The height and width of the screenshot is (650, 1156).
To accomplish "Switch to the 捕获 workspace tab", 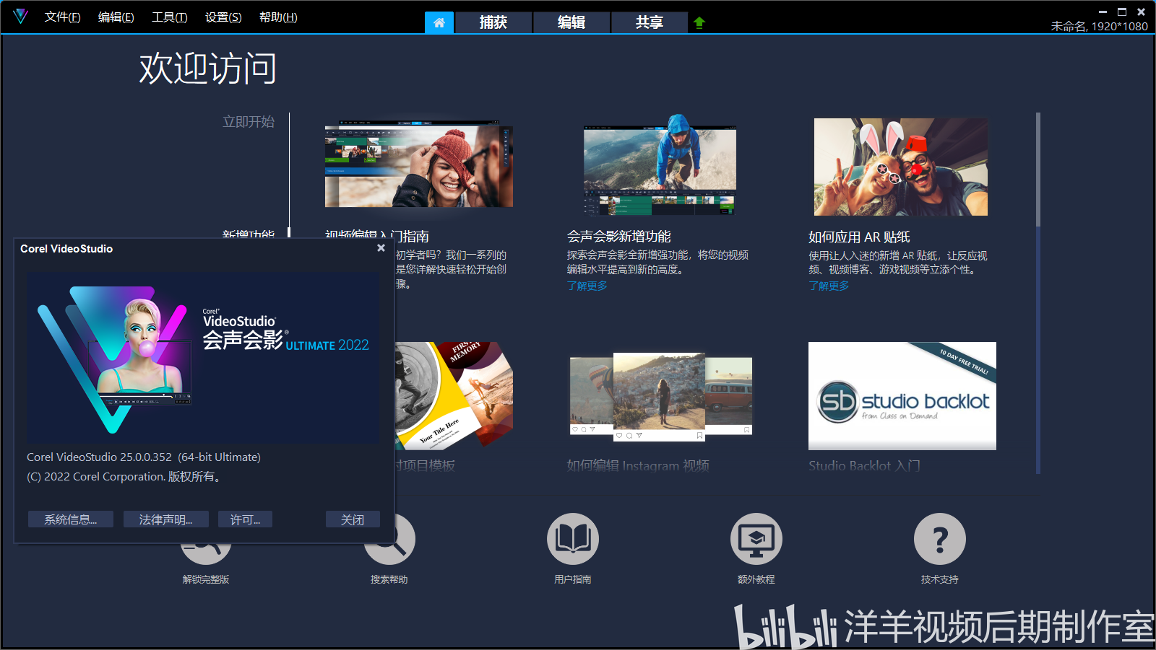I will pos(493,22).
